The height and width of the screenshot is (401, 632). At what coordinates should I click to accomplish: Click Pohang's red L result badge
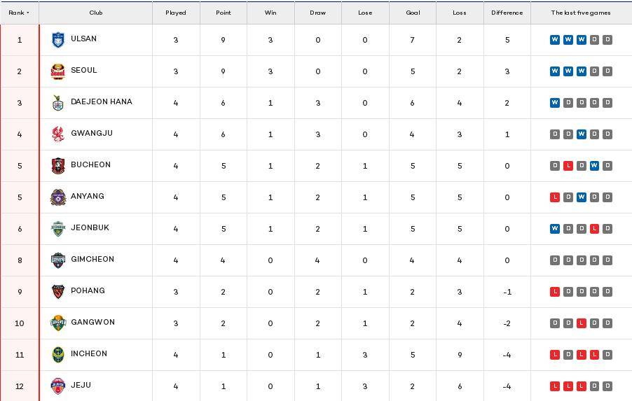pos(554,292)
